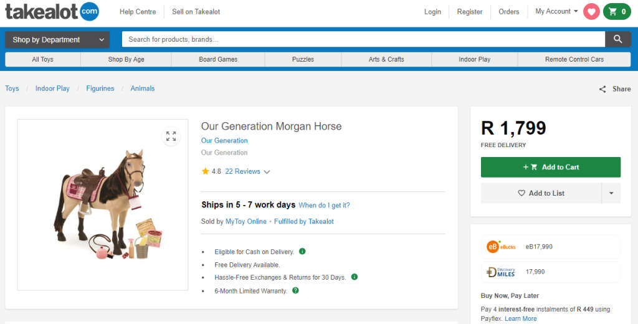Open the Help Centre link
The height and width of the screenshot is (324, 638).
(138, 12)
